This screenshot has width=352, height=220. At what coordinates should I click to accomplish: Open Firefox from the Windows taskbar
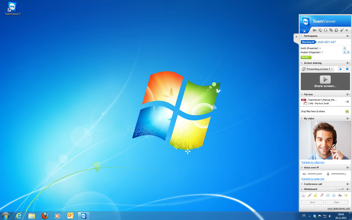[45, 216]
